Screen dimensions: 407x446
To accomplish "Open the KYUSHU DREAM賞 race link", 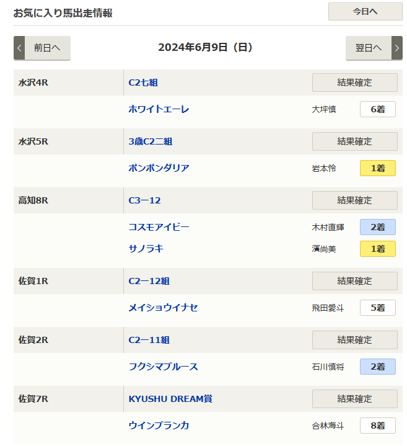I will tap(174, 399).
